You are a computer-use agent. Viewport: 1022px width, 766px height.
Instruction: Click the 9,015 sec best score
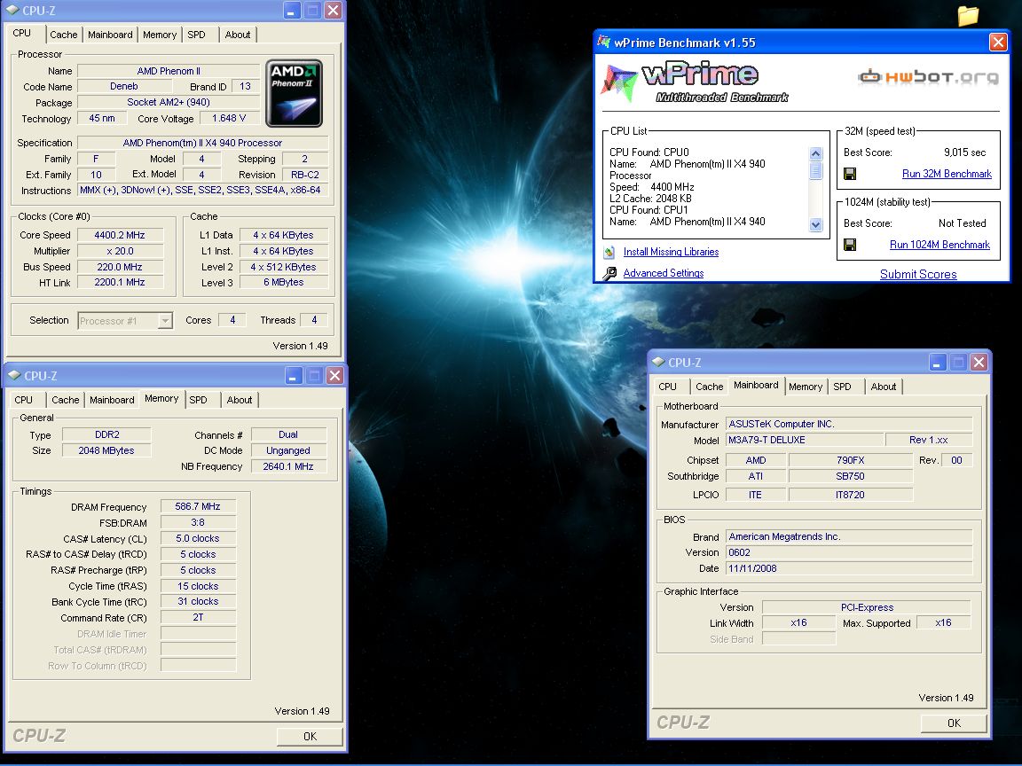[x=964, y=152]
